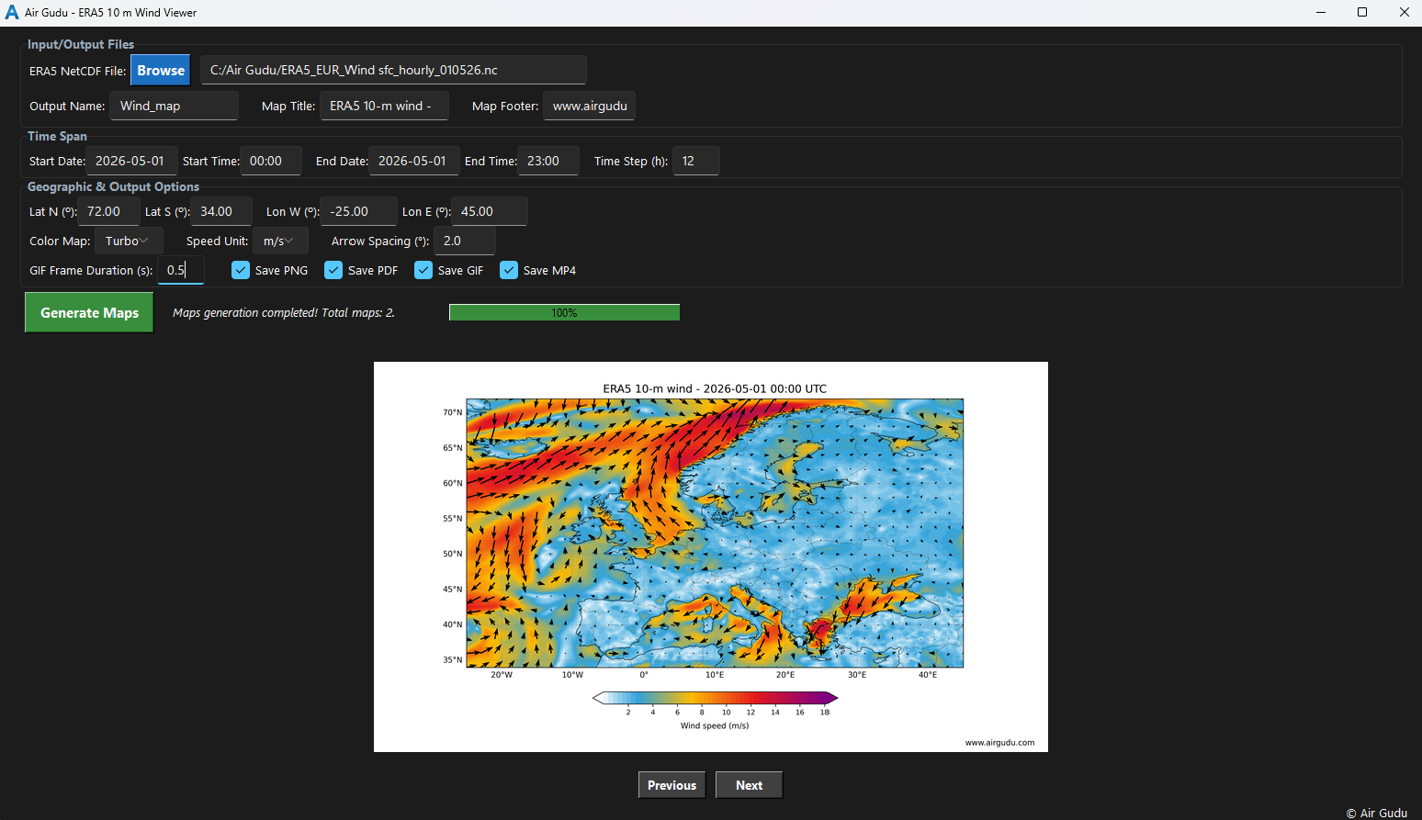This screenshot has height=820, width=1422.
Task: Click the Lon W field
Action: pyautogui.click(x=359, y=211)
